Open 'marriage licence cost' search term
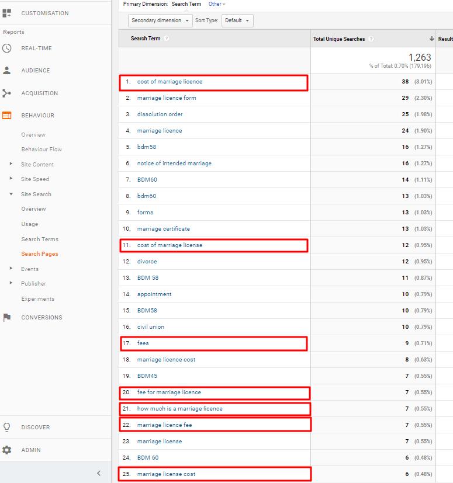453x483 pixels. click(166, 360)
